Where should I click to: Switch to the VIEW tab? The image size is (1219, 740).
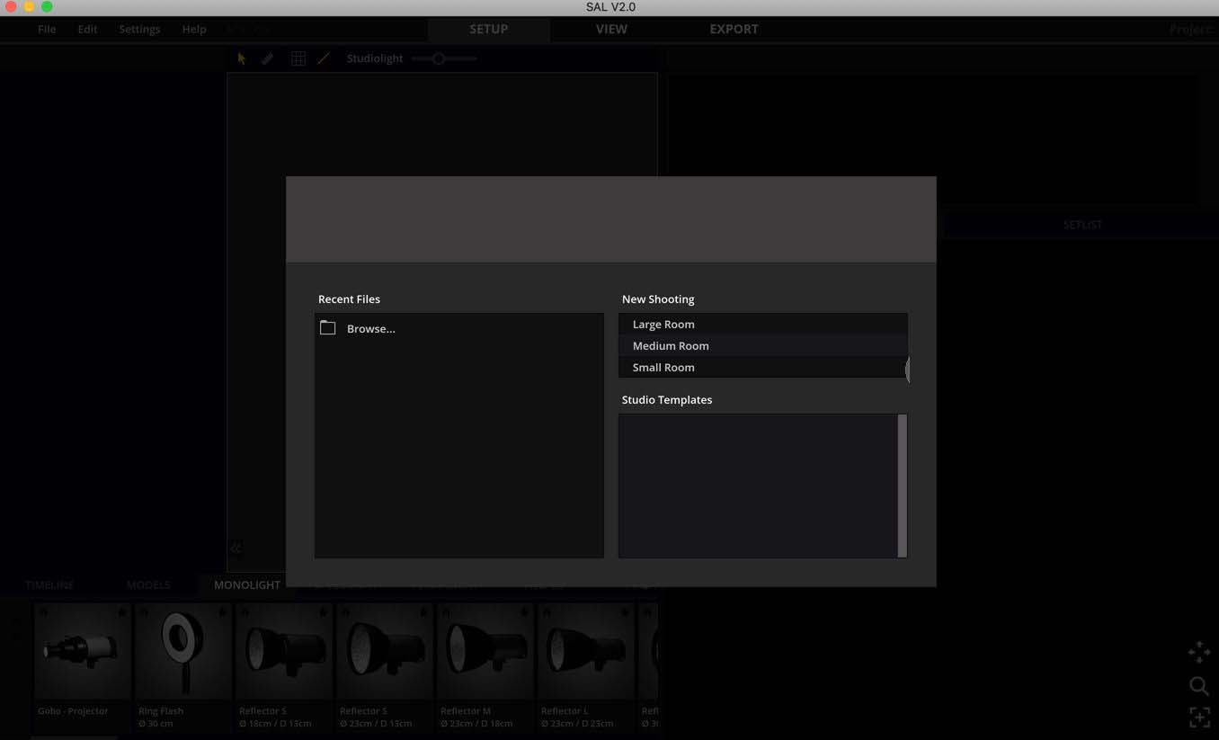(x=611, y=29)
